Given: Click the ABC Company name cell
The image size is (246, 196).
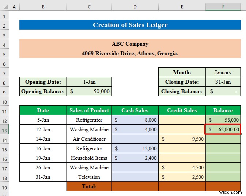Looking at the screenshot, I should click(130, 44).
